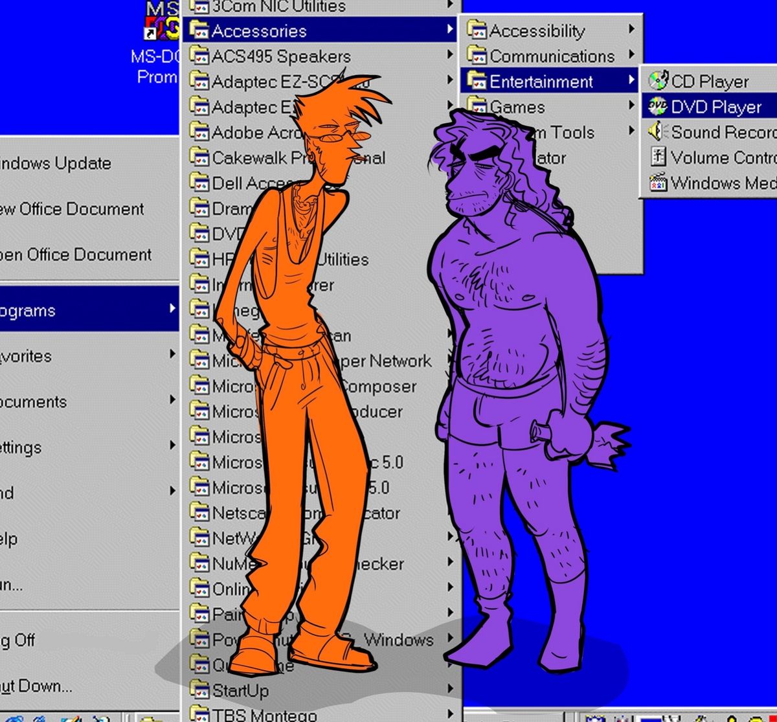Click the NuMega folder icon

pos(199,563)
